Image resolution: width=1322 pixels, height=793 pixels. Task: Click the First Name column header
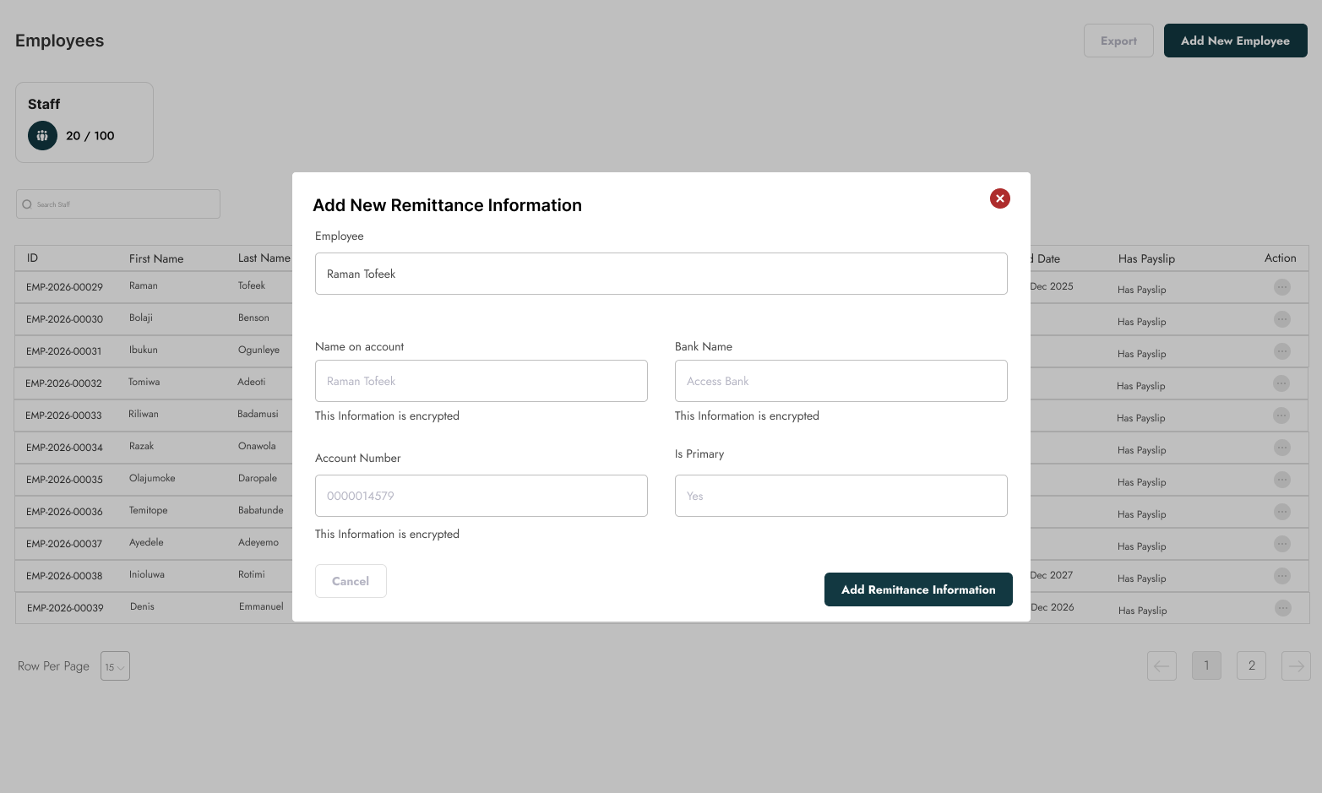click(156, 258)
